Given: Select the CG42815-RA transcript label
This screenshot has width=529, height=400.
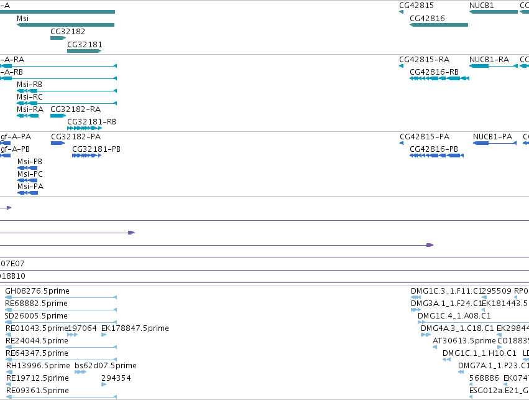Looking at the screenshot, I should [x=424, y=60].
